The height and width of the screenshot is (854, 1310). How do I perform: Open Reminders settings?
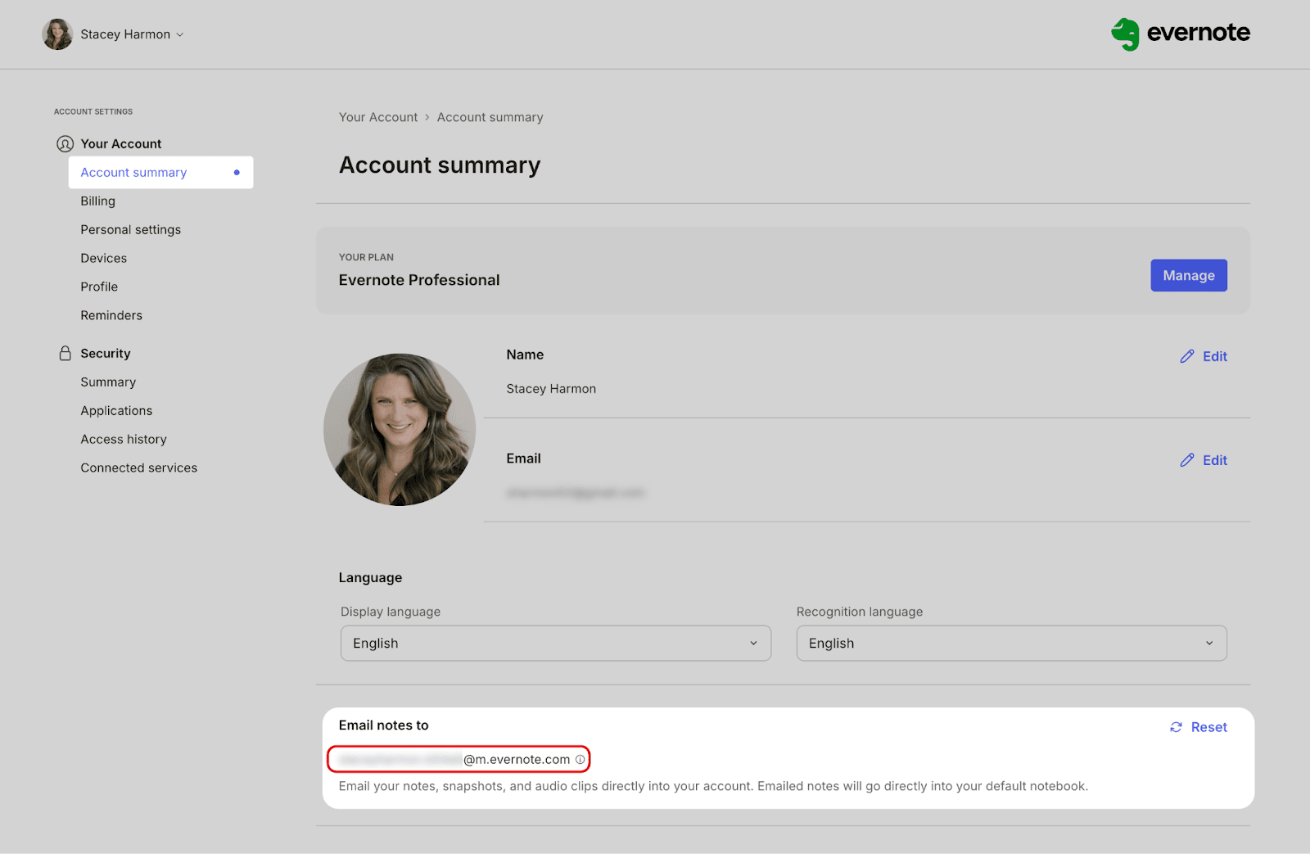point(111,316)
